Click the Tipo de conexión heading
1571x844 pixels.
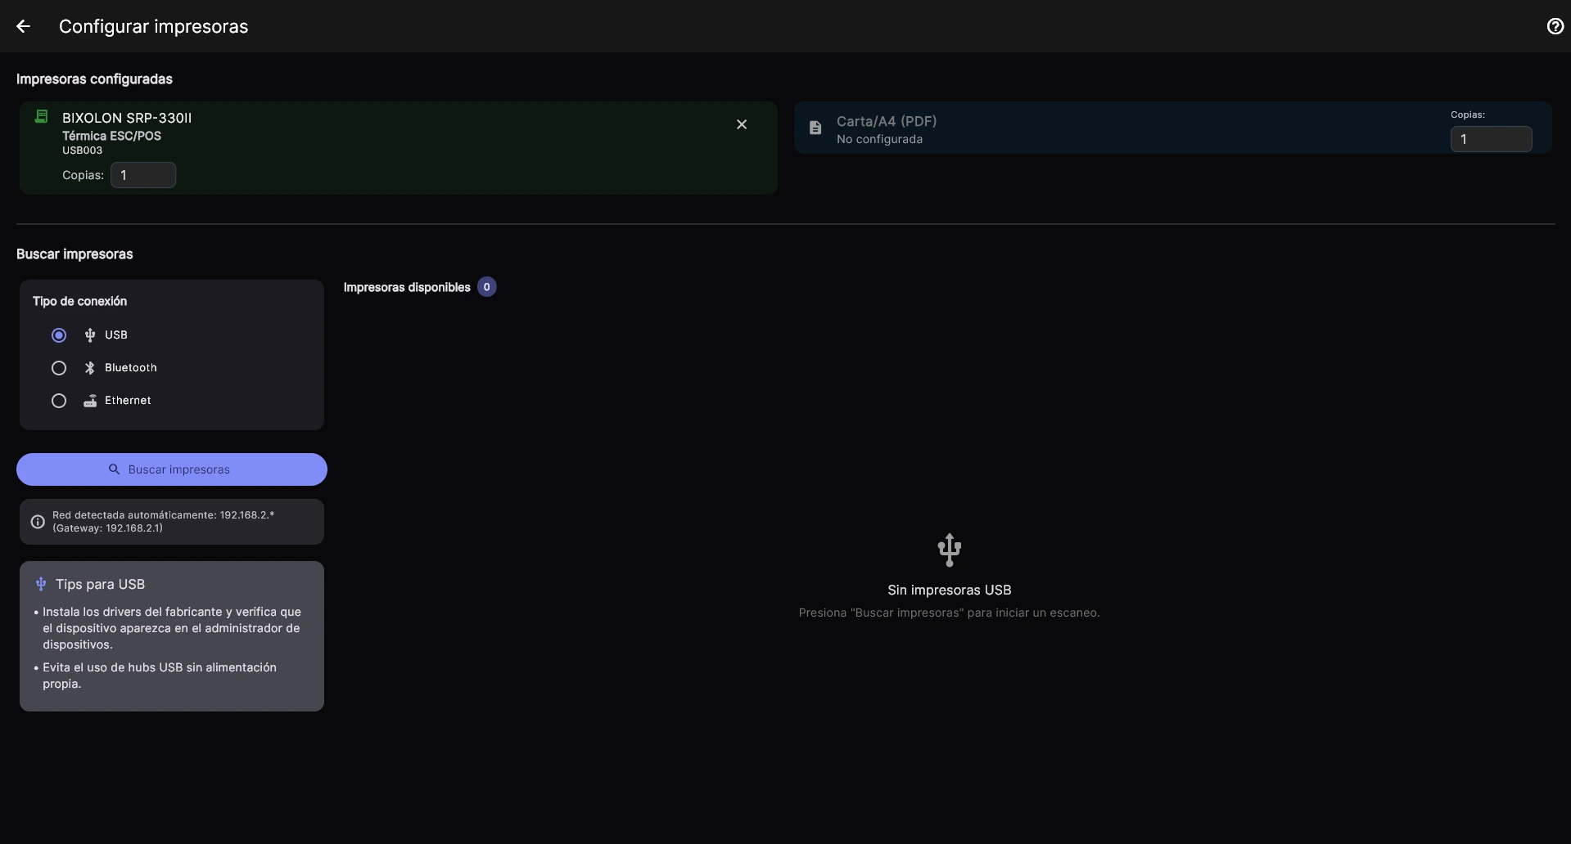[x=79, y=301]
